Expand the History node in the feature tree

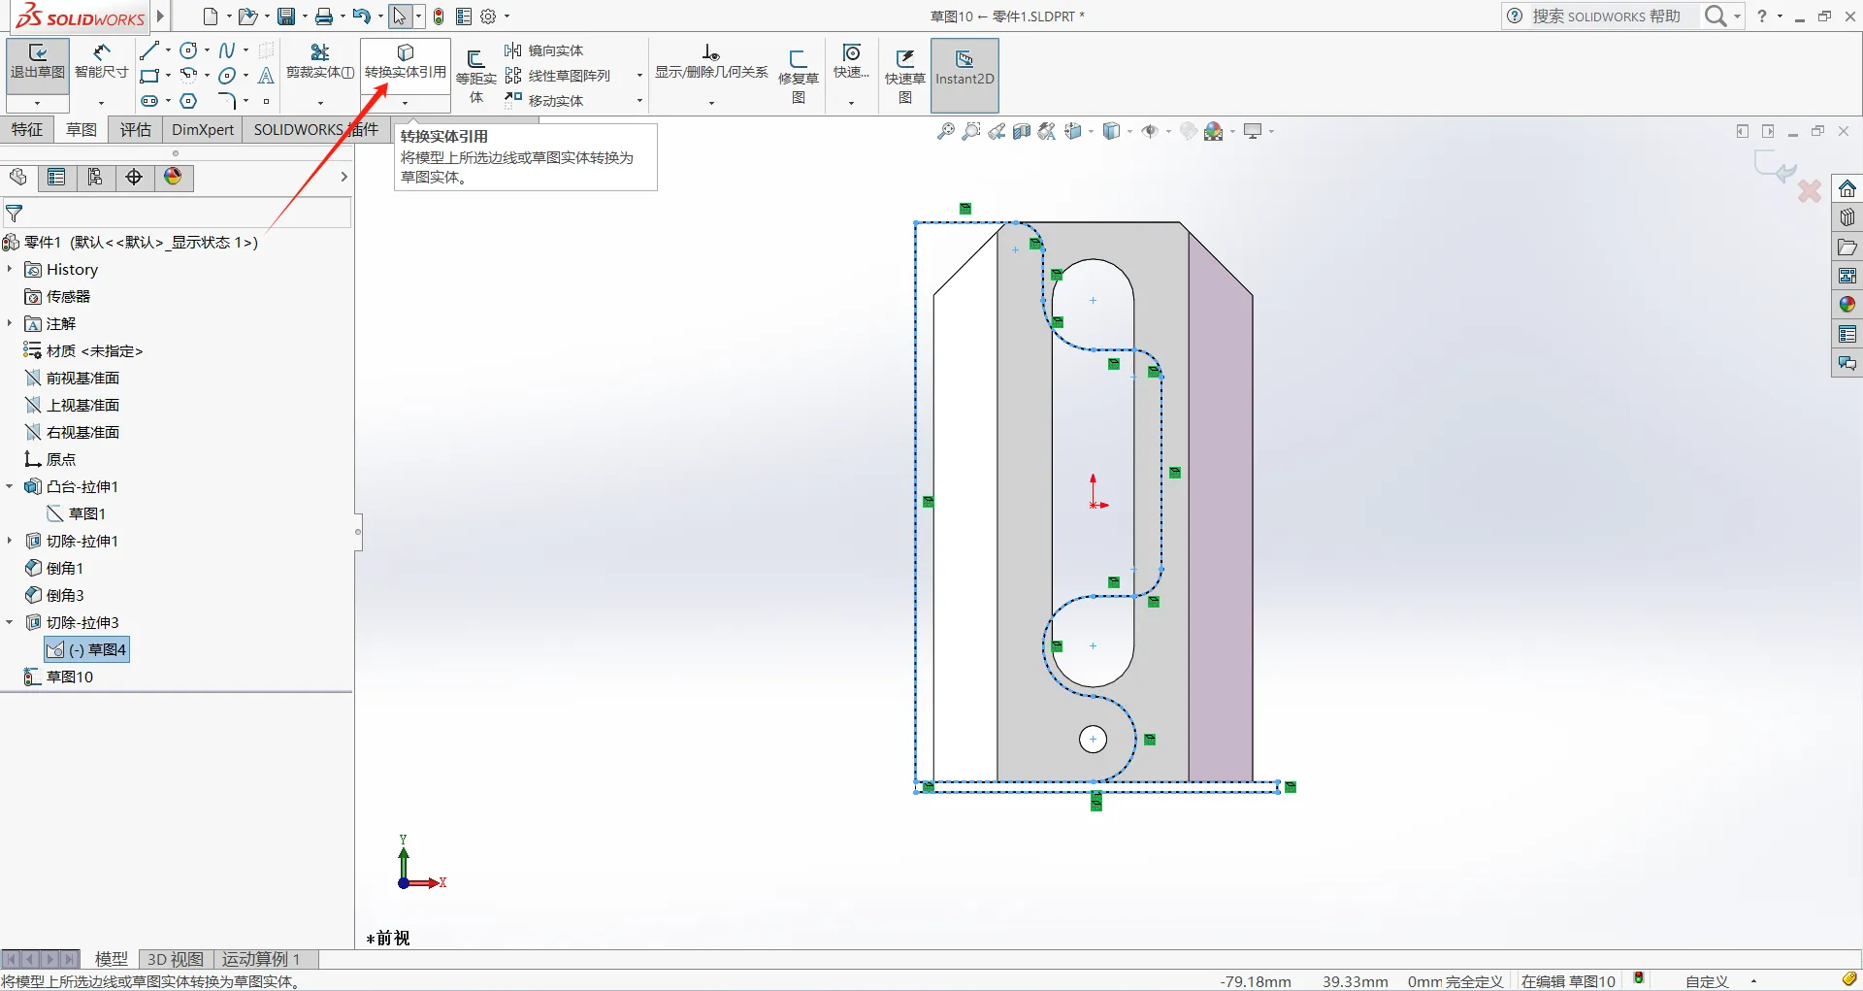[x=10, y=269]
